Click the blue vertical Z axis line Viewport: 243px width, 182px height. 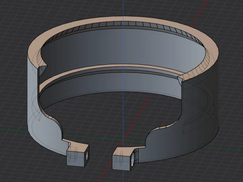123,9
